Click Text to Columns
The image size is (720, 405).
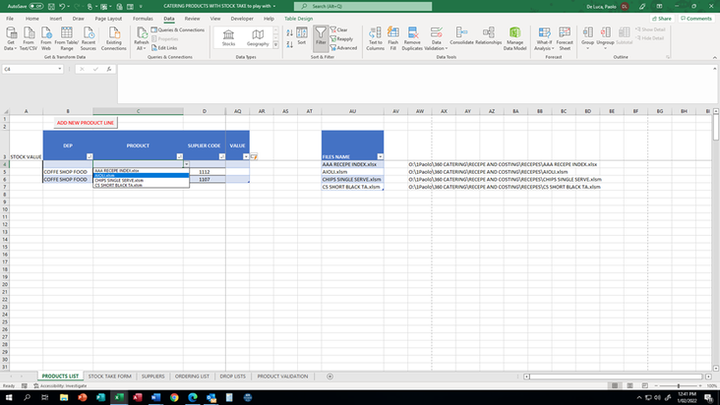375,38
